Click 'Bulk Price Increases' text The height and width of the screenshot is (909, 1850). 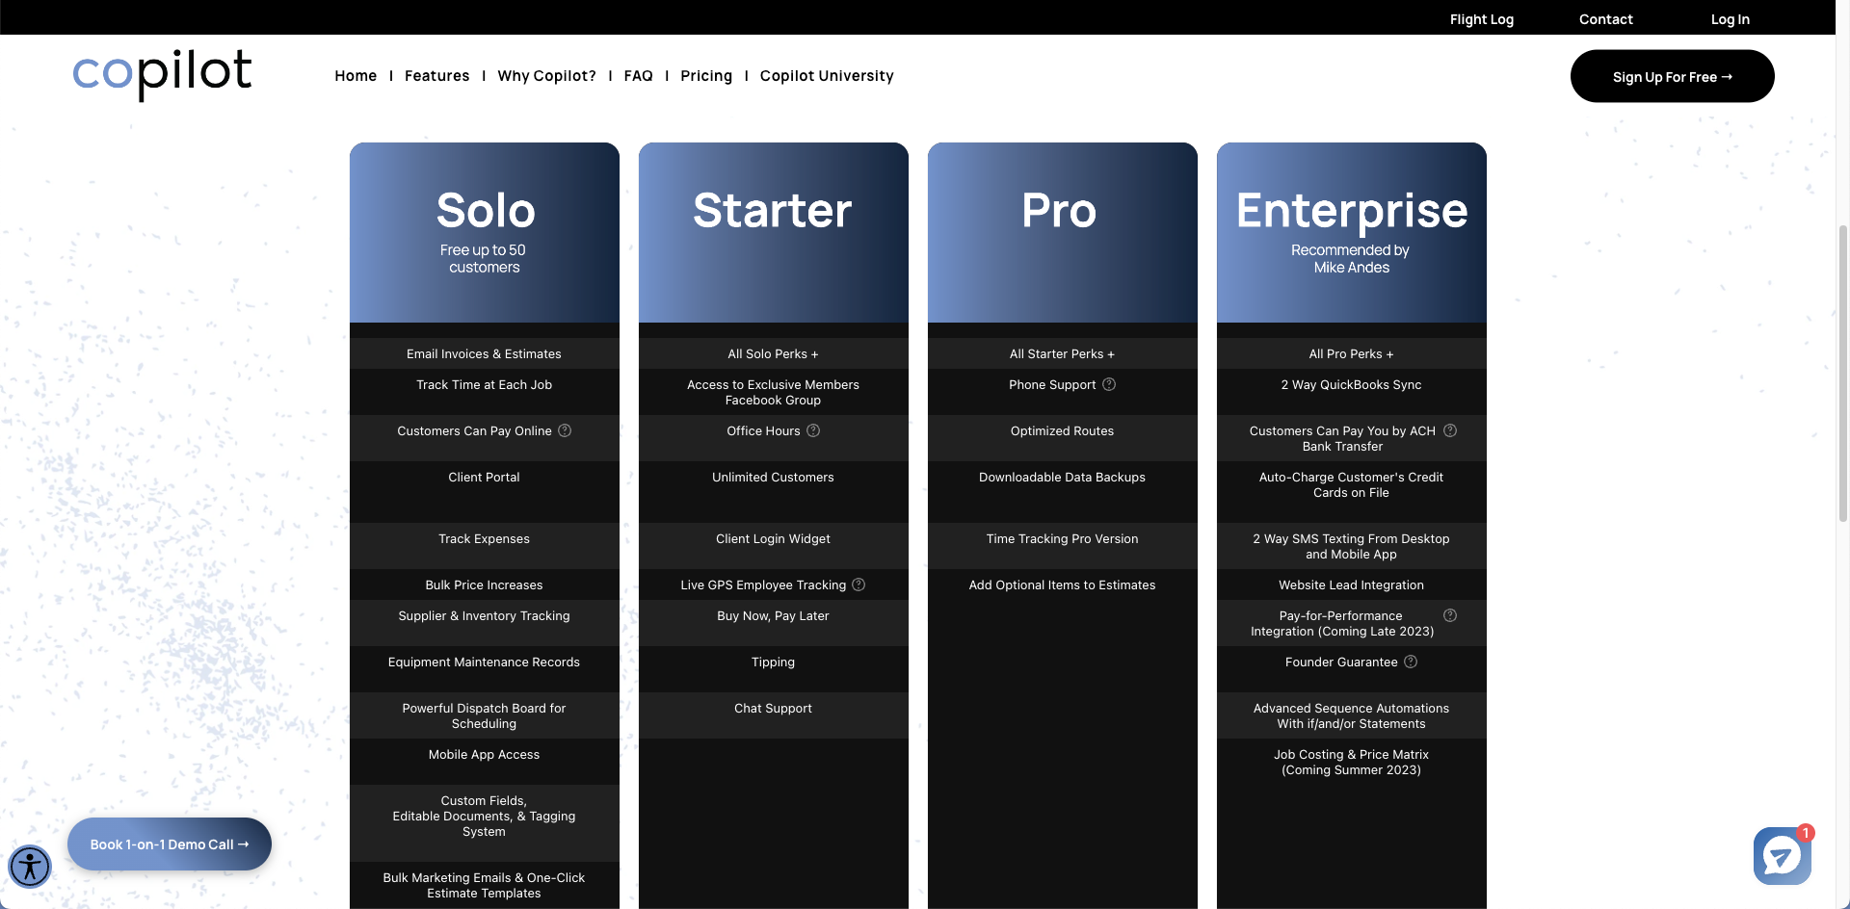click(484, 584)
